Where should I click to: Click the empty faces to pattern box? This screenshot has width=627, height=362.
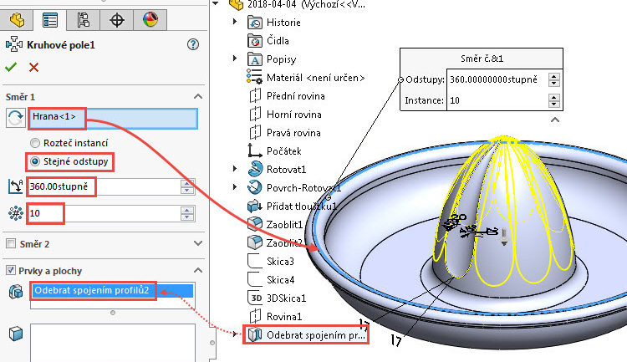pos(113,343)
